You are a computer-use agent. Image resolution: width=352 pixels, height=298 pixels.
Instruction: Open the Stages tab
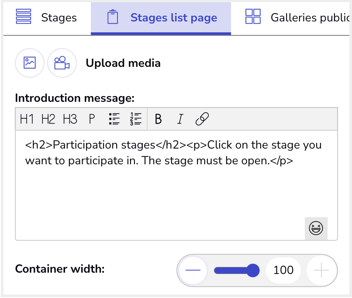(x=47, y=18)
